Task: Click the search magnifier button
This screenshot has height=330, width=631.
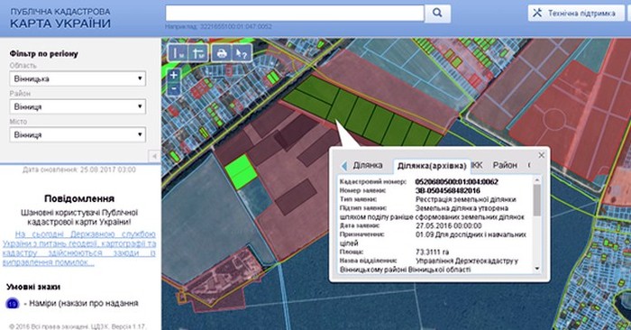Action: pos(437,14)
